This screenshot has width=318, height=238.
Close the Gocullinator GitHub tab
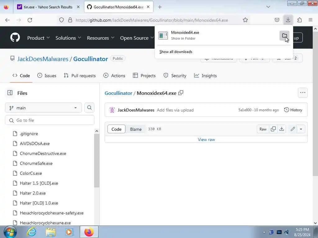click(x=148, y=7)
